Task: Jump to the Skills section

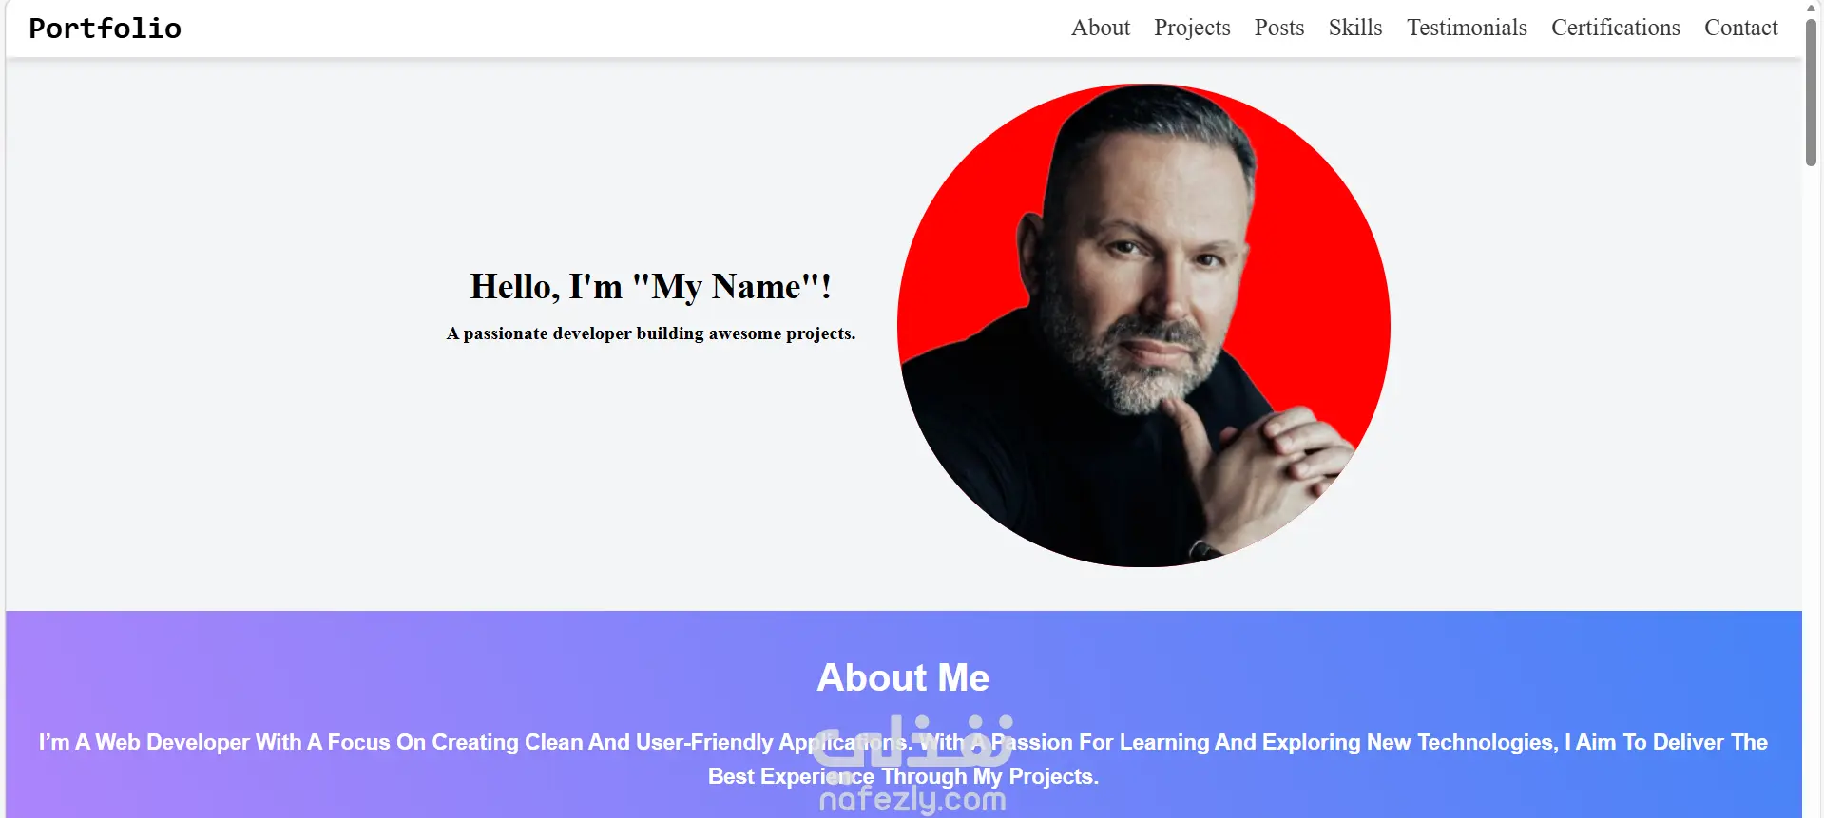Action: 1355,28
